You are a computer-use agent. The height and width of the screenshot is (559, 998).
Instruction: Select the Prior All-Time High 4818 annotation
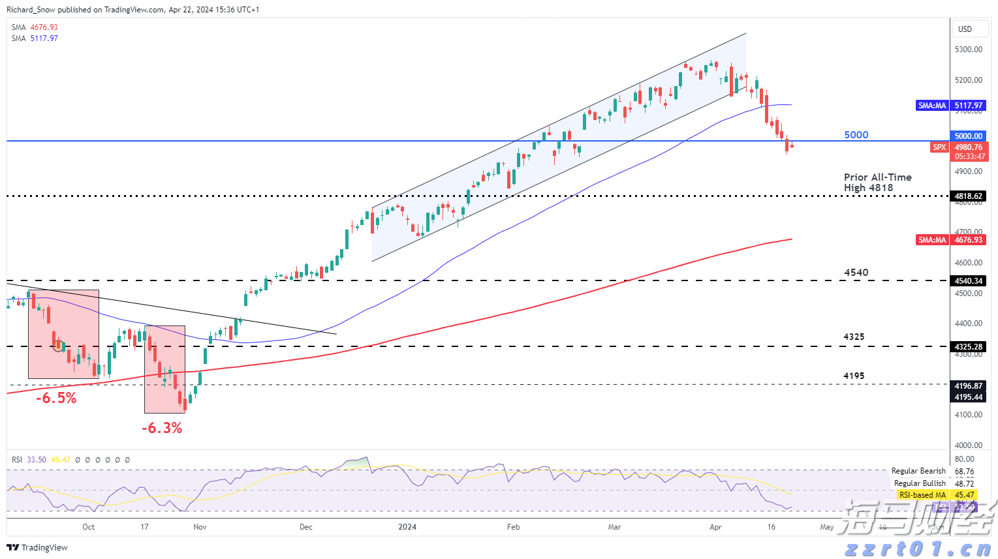tap(877, 183)
